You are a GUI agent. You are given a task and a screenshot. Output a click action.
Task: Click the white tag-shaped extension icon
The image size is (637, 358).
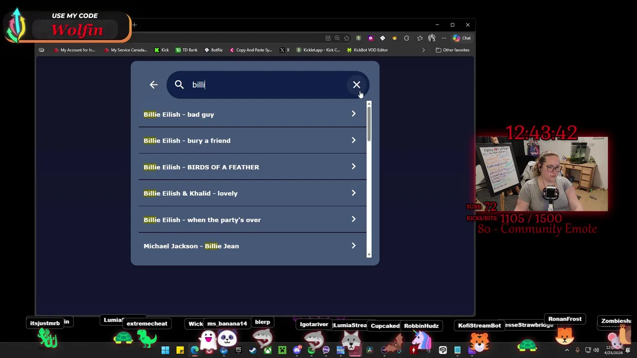pos(382,38)
